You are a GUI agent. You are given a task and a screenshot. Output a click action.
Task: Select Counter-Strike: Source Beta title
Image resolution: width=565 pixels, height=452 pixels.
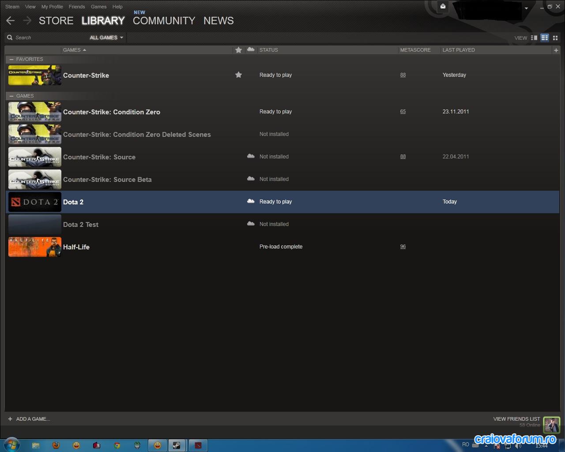pos(107,180)
